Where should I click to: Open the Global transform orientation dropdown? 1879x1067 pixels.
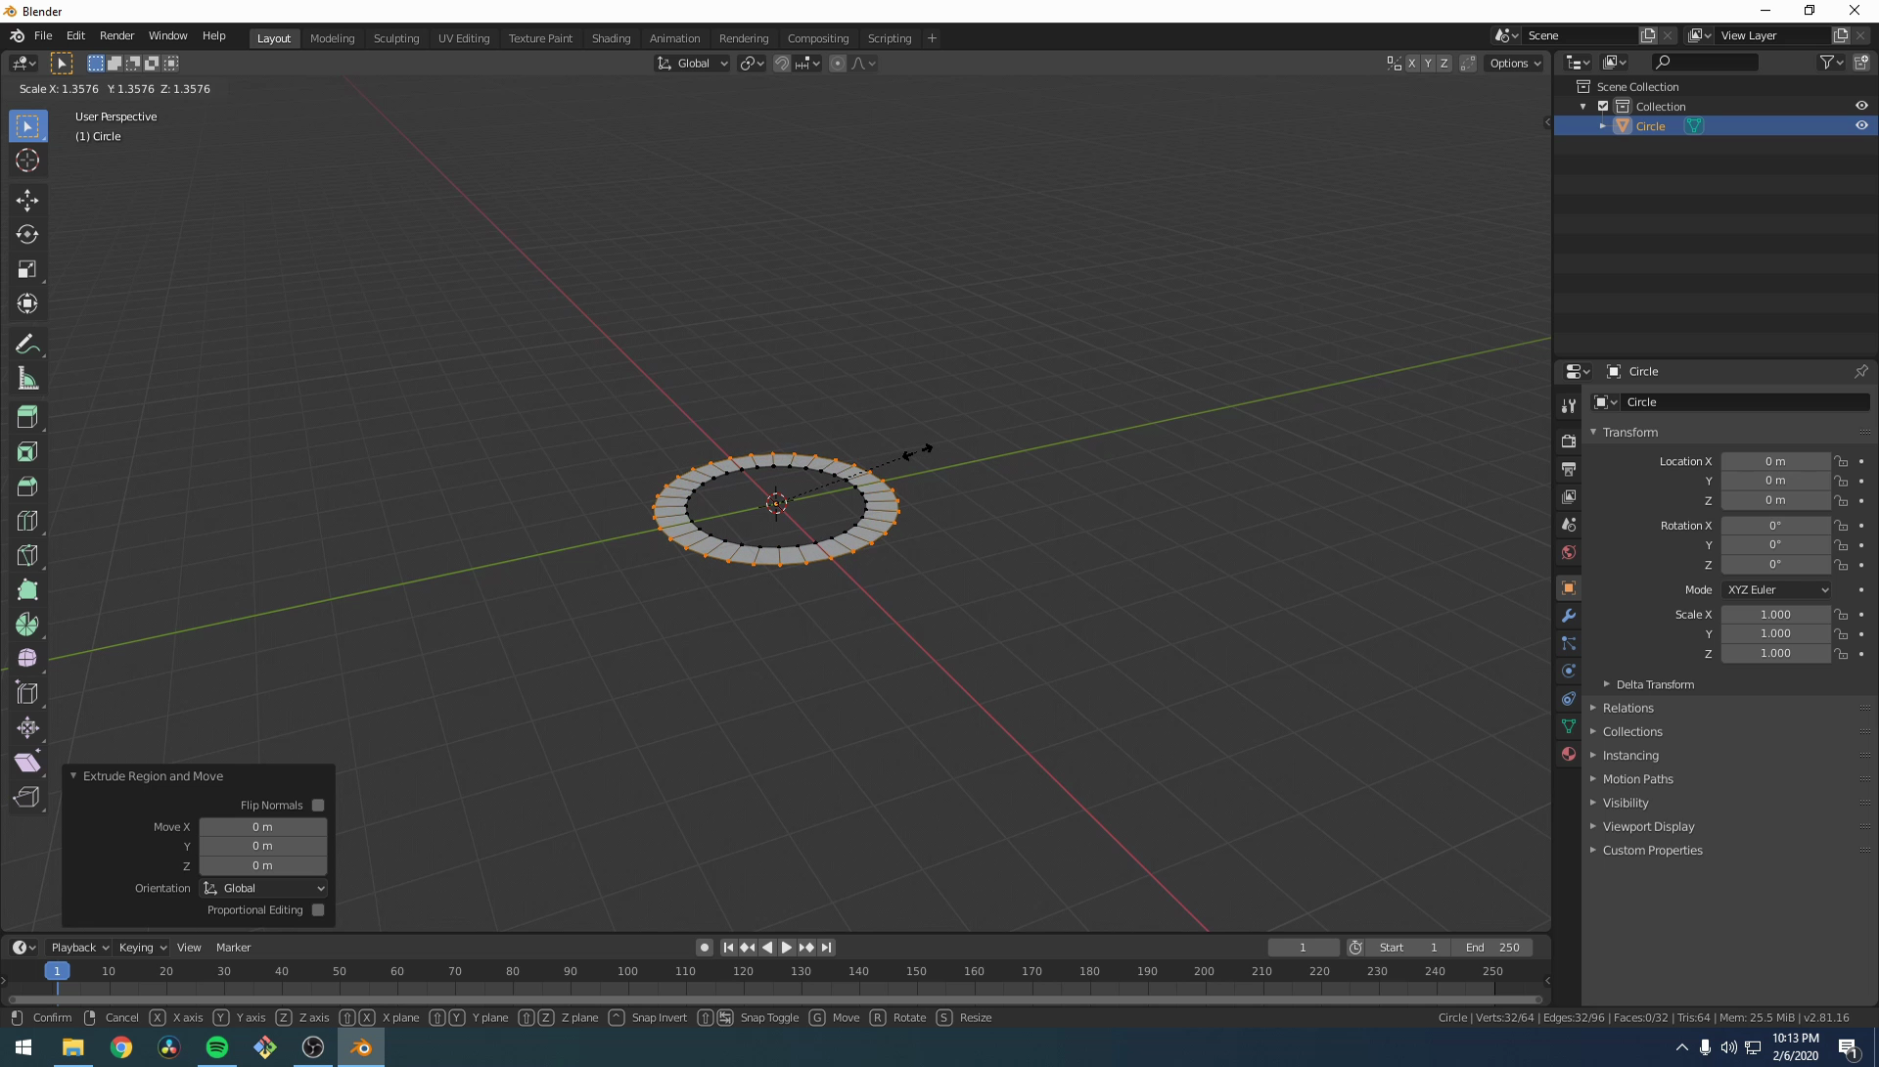tap(692, 64)
